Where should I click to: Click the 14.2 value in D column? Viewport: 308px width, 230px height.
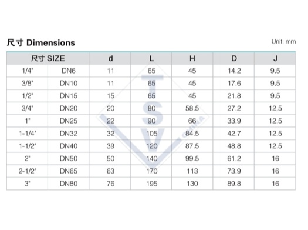(234, 71)
